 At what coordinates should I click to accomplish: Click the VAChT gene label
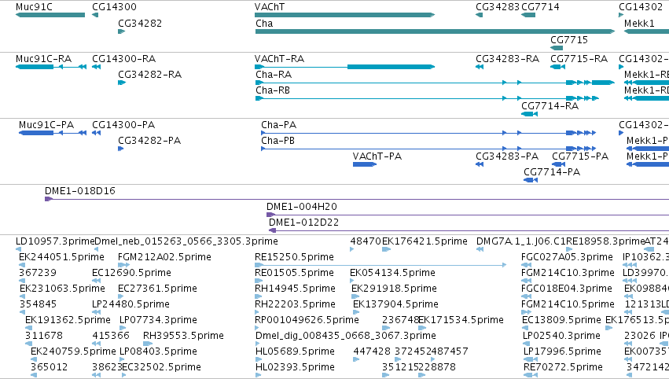pyautogui.click(x=269, y=7)
